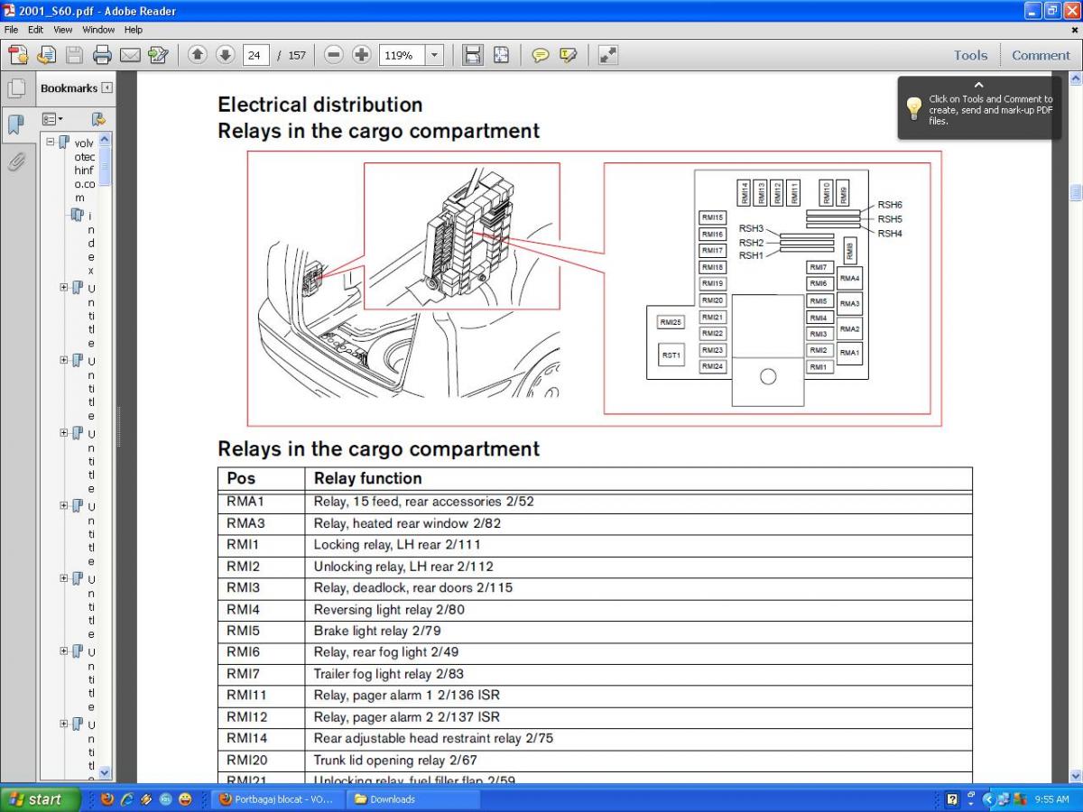Click the zoom percentage field showing 119%
Viewport: 1083px width, 812px height.
click(403, 55)
